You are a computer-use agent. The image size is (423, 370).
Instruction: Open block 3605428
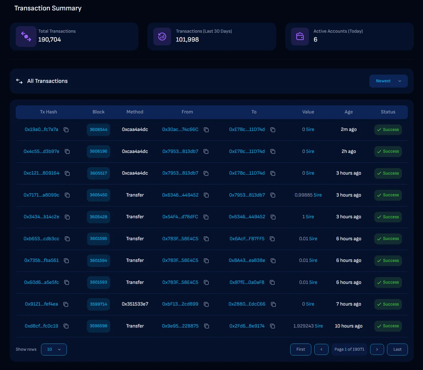98,217
